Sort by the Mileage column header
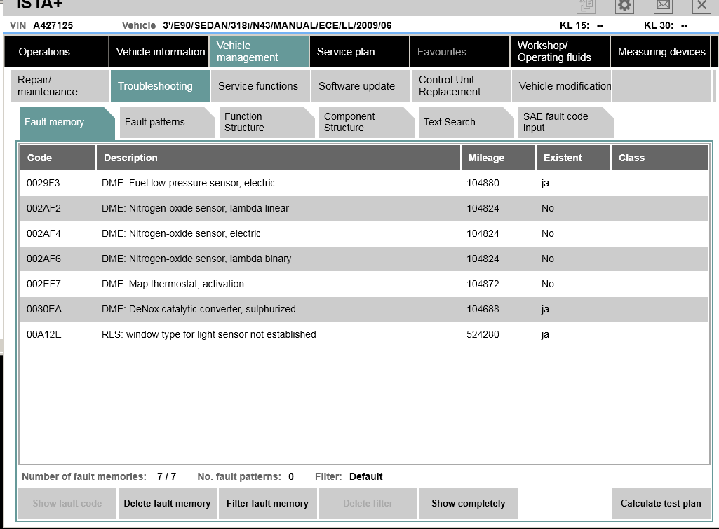Image resolution: width=719 pixels, height=529 pixels. pos(499,158)
